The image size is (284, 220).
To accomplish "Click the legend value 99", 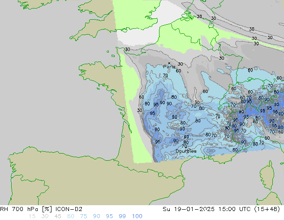I will 122,216.
